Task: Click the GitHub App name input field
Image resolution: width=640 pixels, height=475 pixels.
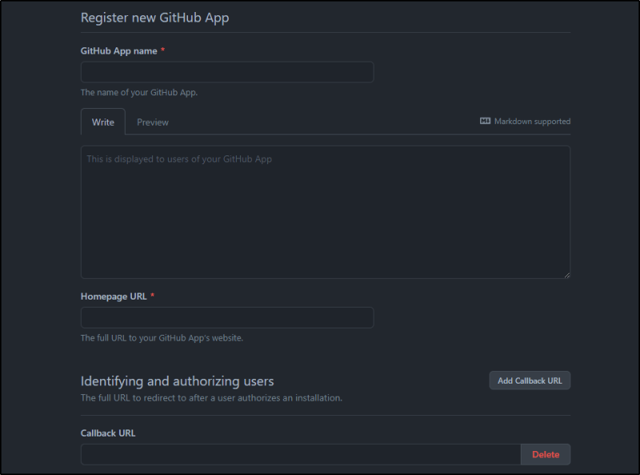Action: click(x=227, y=72)
